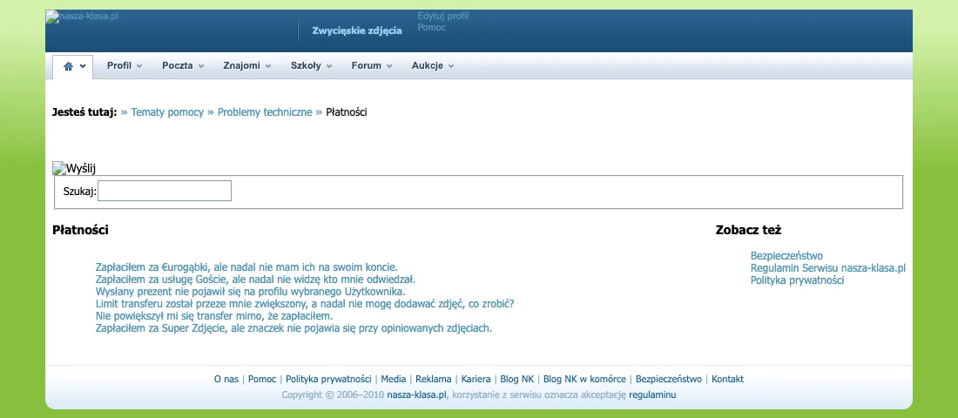The height and width of the screenshot is (418, 958).
Task: Open the Nie powiększył mi się transfer topic
Action: (214, 316)
